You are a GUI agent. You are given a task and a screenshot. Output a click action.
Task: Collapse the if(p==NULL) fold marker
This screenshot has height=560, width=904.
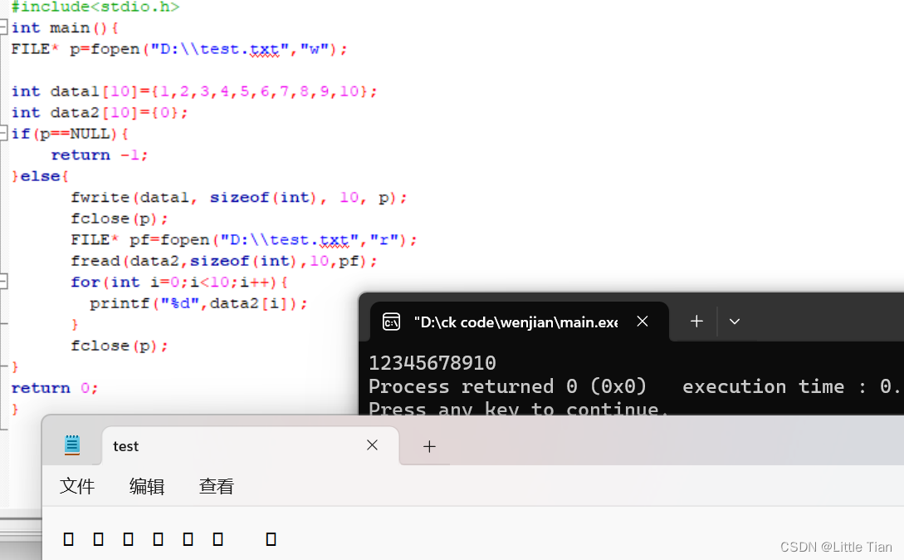pos(3,134)
